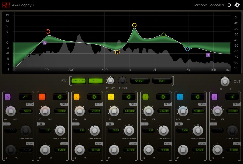243x164 pixels.
Task: Click the AVA logo icon
Action: pos(6,5)
